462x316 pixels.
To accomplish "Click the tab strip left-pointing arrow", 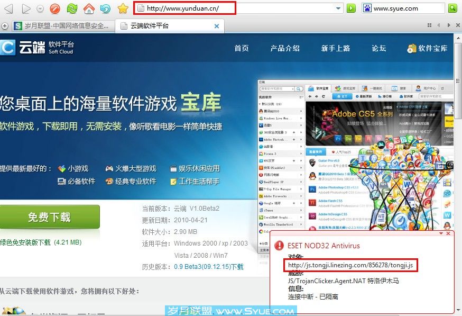I will point(439,25).
